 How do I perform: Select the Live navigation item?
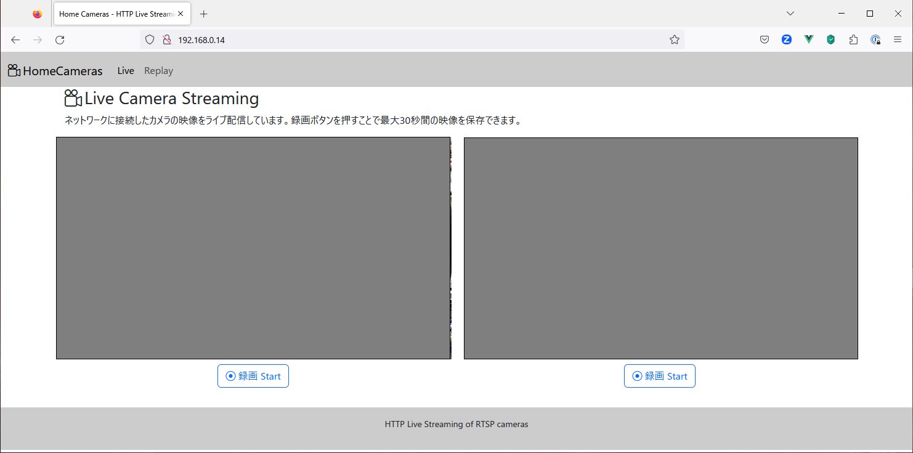click(125, 70)
